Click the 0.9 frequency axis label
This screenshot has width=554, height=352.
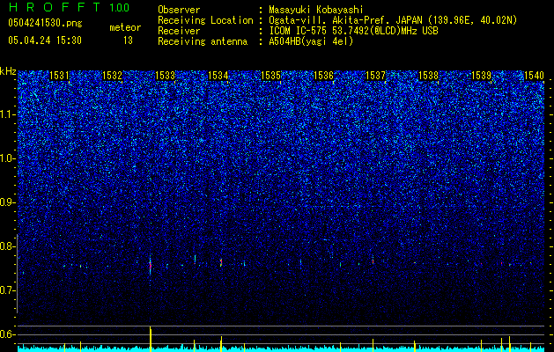pyautogui.click(x=8, y=202)
